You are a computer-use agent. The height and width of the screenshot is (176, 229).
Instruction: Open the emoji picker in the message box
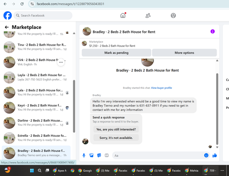(x=206, y=155)
